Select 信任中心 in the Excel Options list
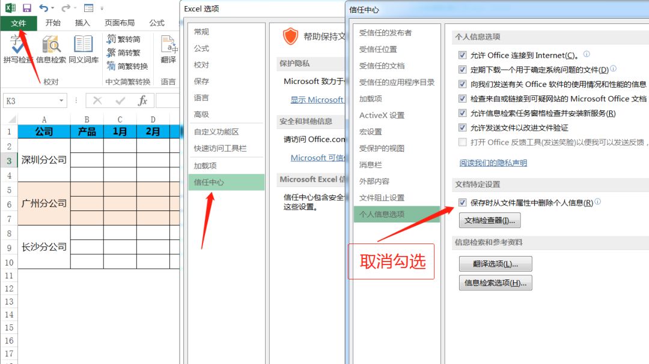This screenshot has height=364, width=649. point(226,182)
